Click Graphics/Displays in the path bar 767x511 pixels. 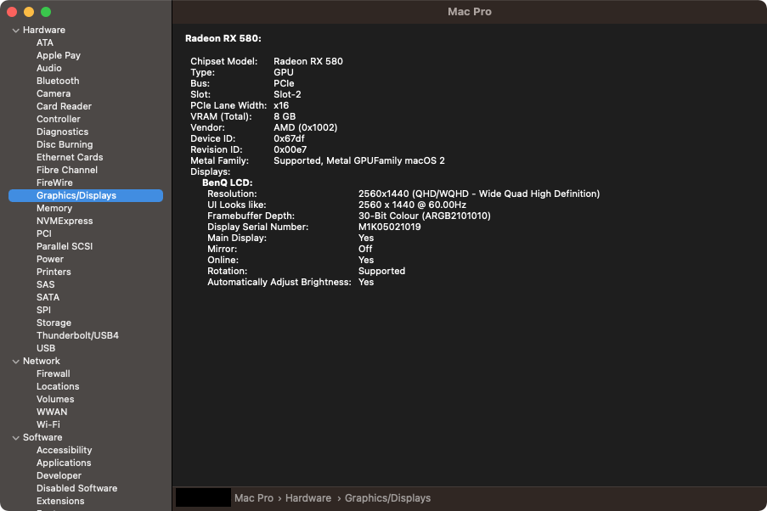[388, 497]
